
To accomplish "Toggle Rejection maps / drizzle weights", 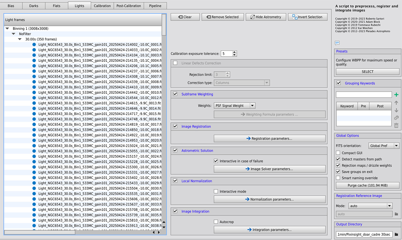I will click(338, 165).
